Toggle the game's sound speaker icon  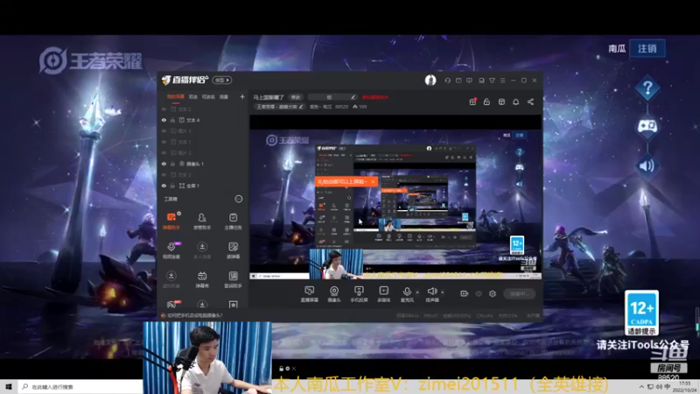647,165
